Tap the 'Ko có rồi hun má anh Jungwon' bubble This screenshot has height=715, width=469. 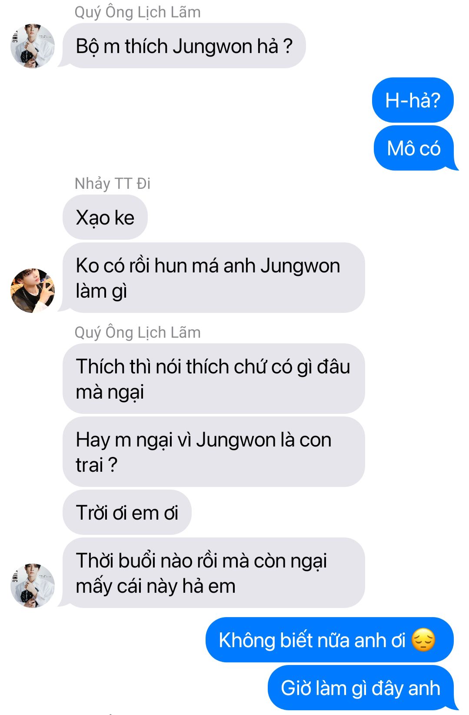tap(214, 278)
